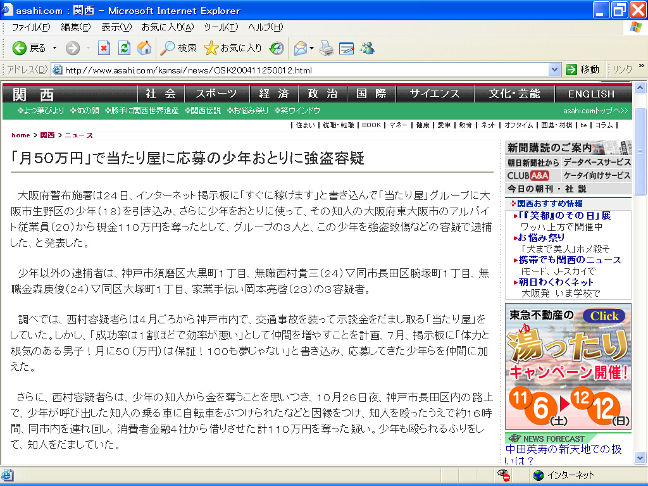This screenshot has width=648, height=486.
Task: Click the Stop loading icon
Action: point(104,48)
